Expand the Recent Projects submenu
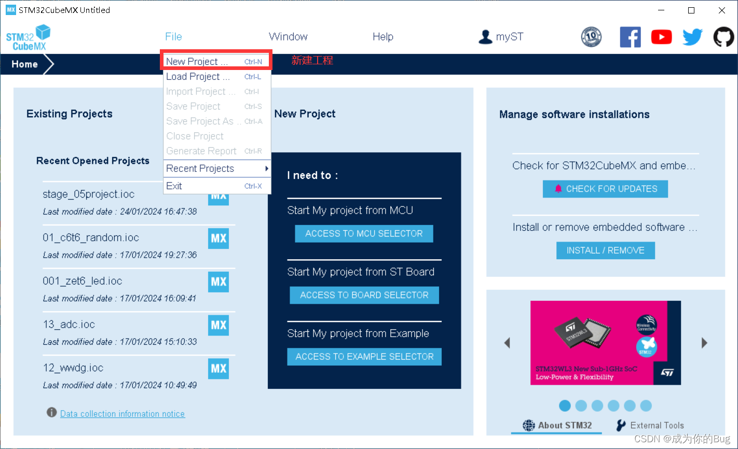 tap(217, 169)
